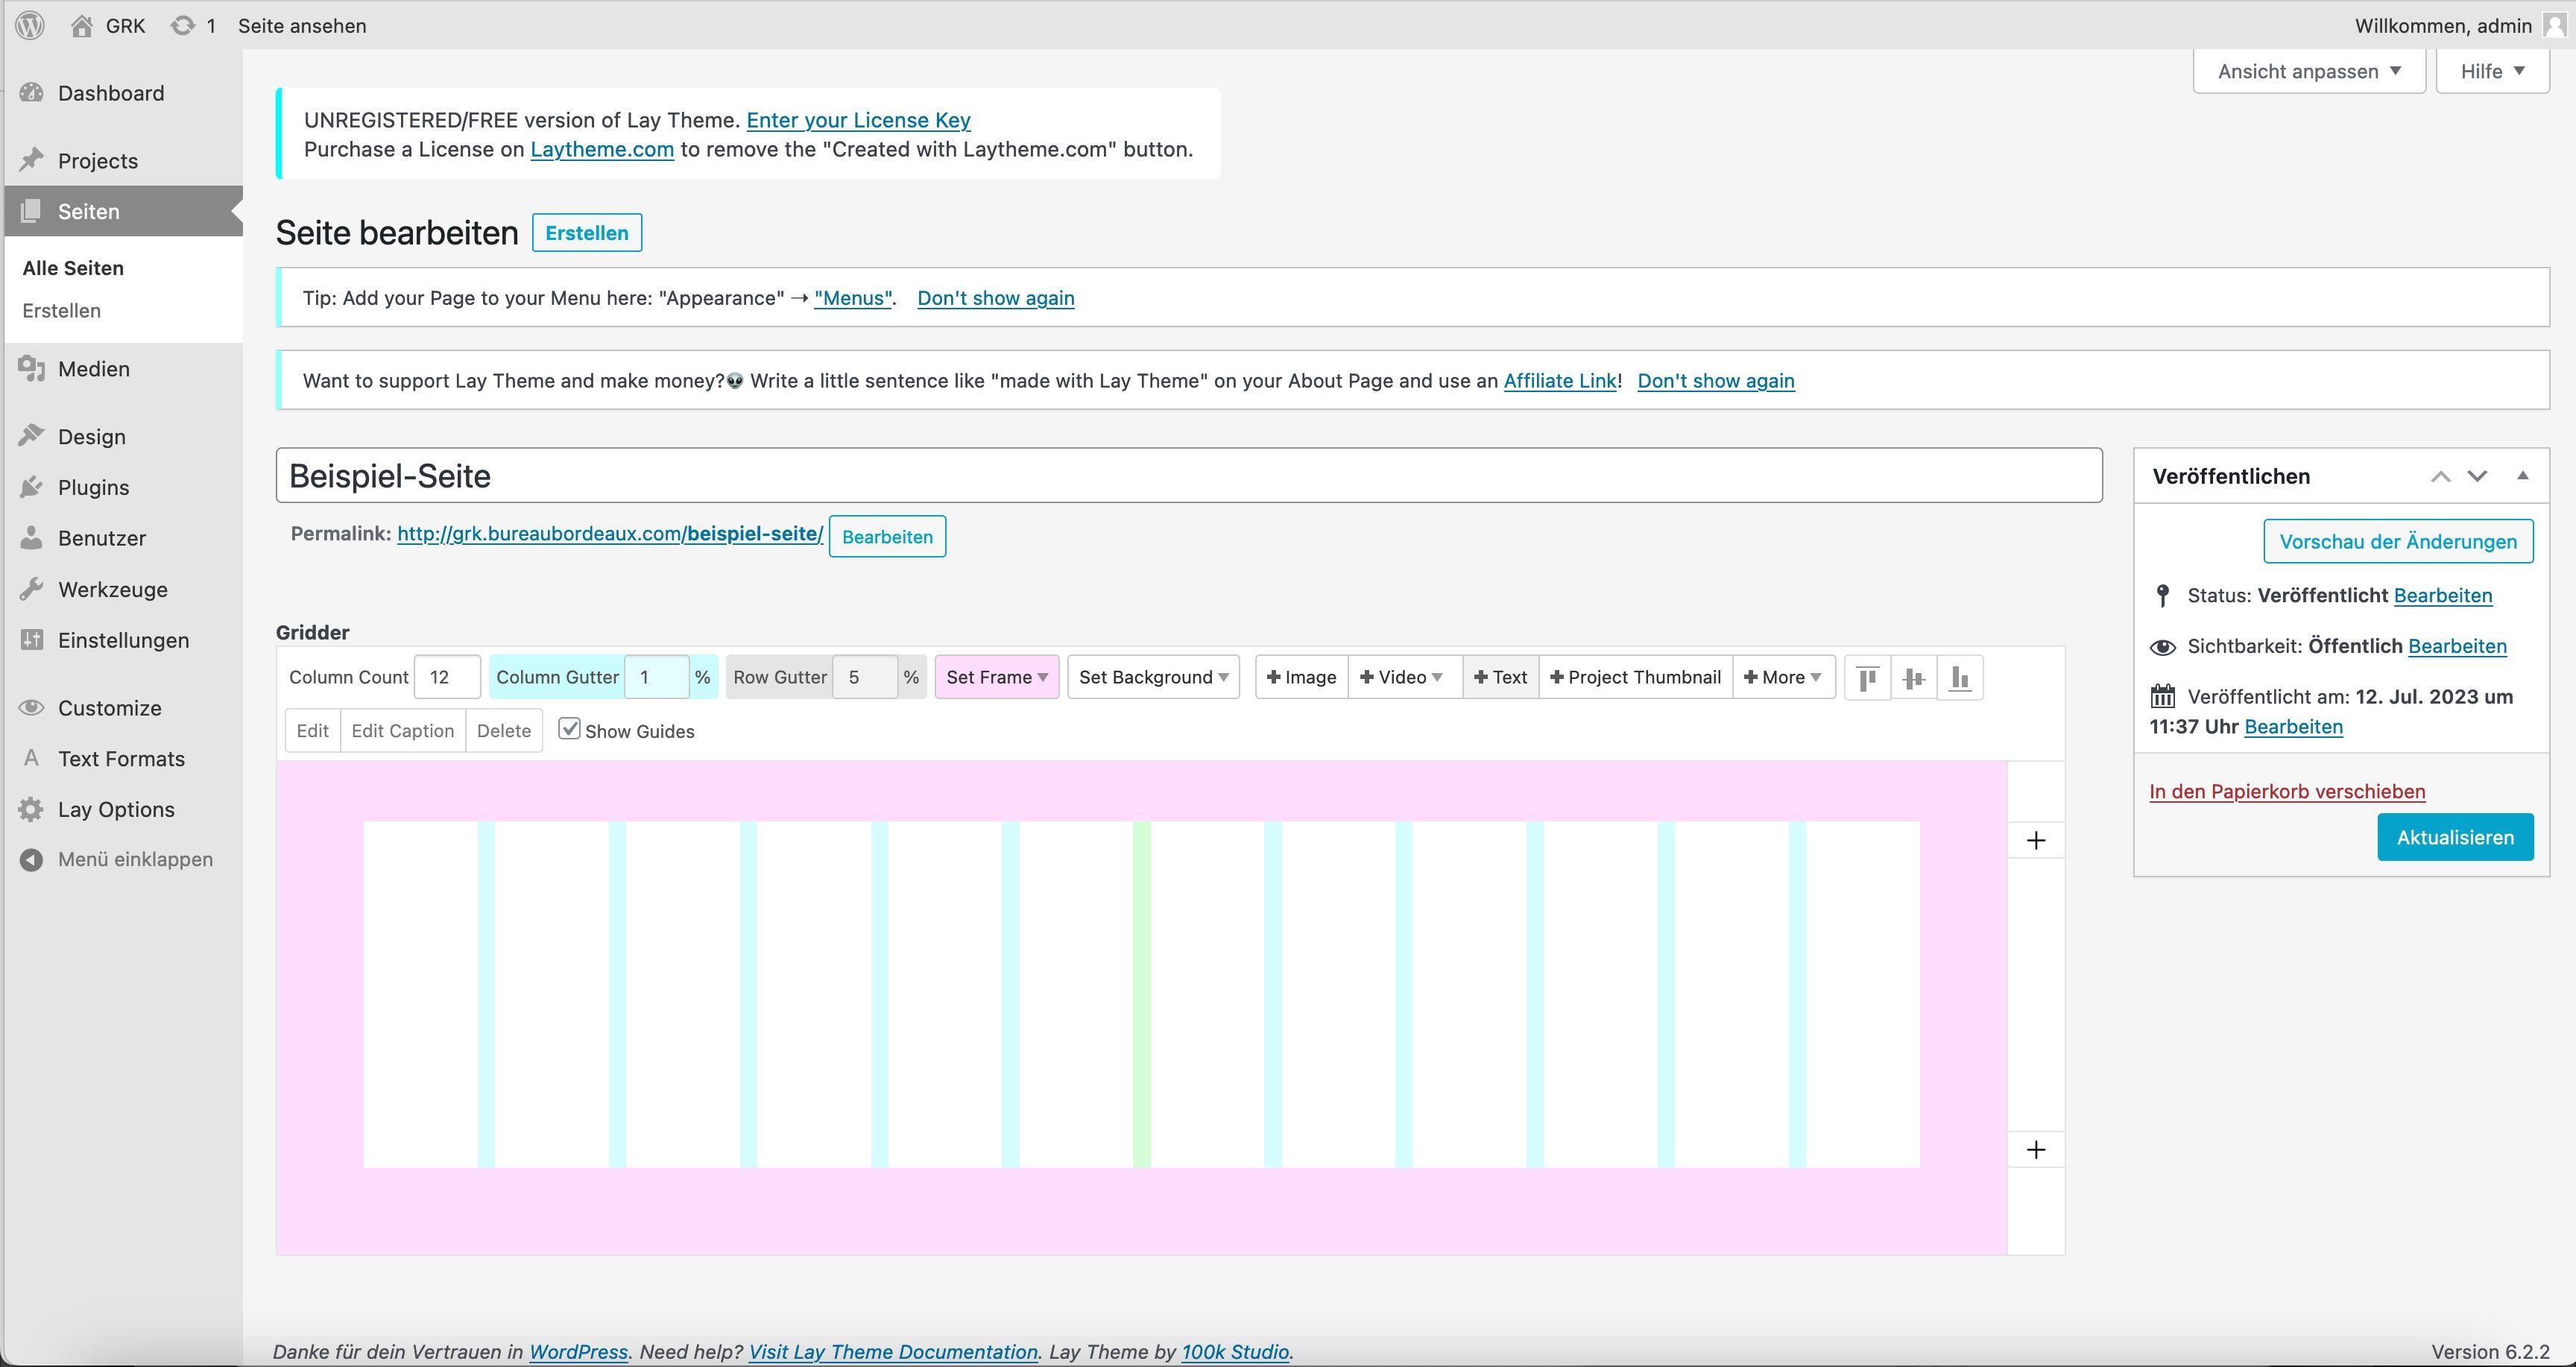Click the updates icon in admin bar
Viewport: 2576px width, 1367px height.
click(x=182, y=25)
